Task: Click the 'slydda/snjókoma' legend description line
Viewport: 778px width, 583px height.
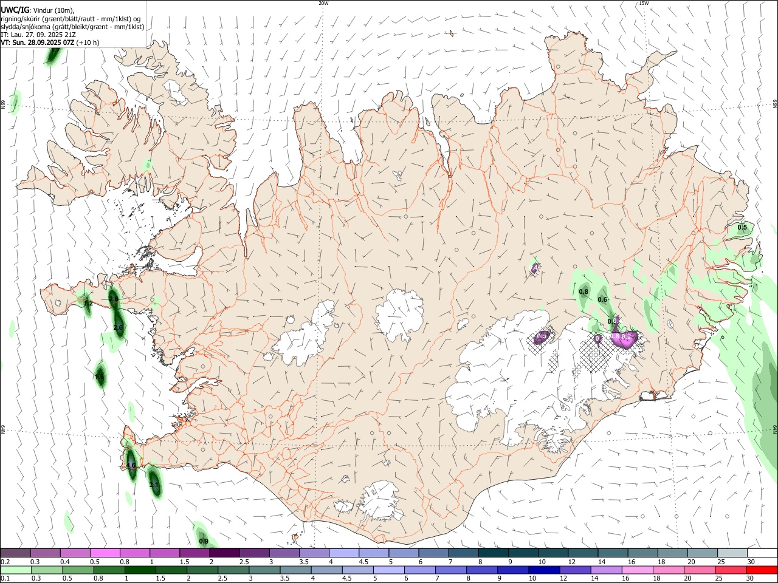Action: pyautogui.click(x=72, y=27)
